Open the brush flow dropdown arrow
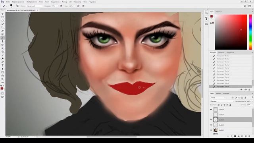This screenshot has height=143, width=254. pos(75,6)
